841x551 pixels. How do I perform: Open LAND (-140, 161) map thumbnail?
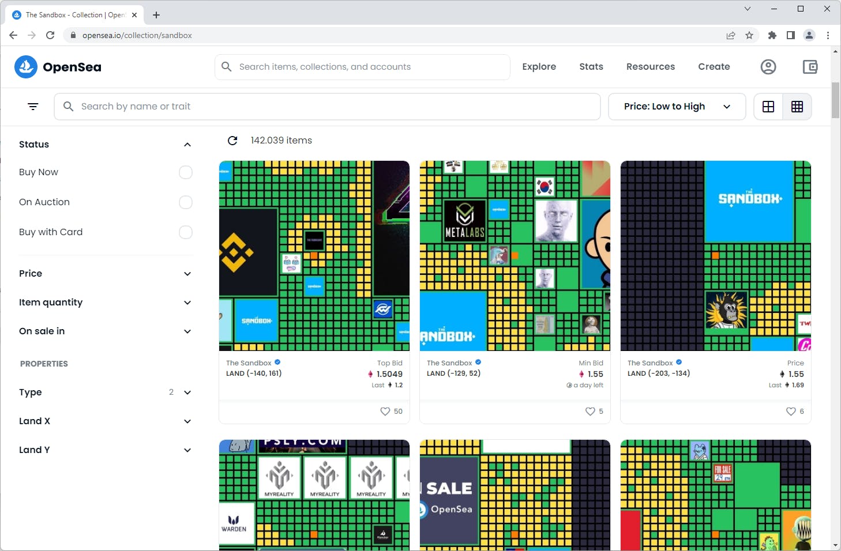(x=314, y=256)
